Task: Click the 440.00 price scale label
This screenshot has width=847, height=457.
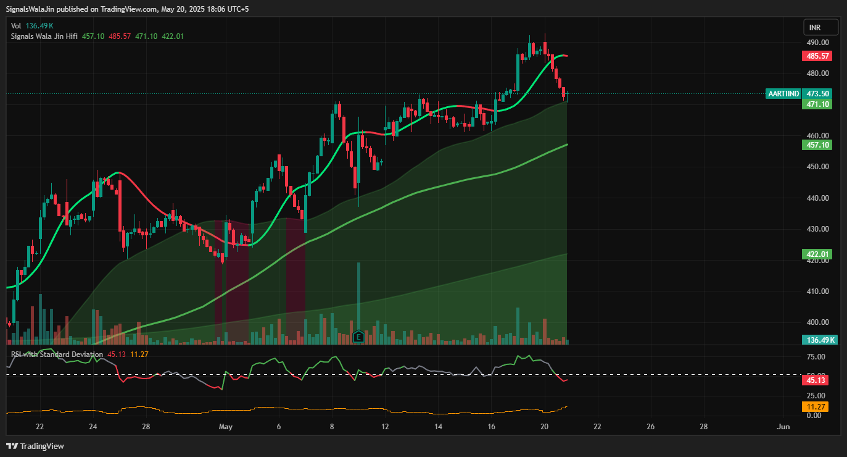Action: coord(817,198)
